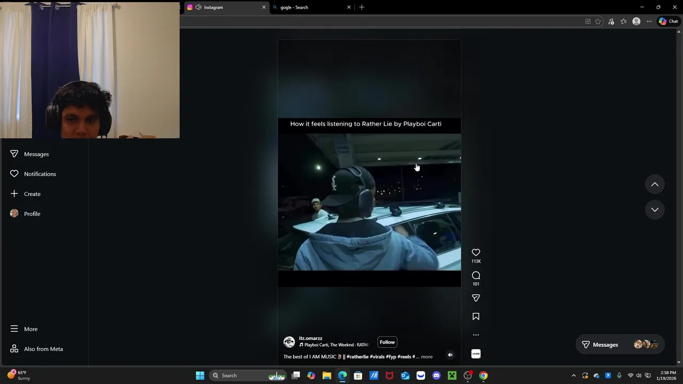
Task: Open File Explorer from the taskbar
Action: 327,375
